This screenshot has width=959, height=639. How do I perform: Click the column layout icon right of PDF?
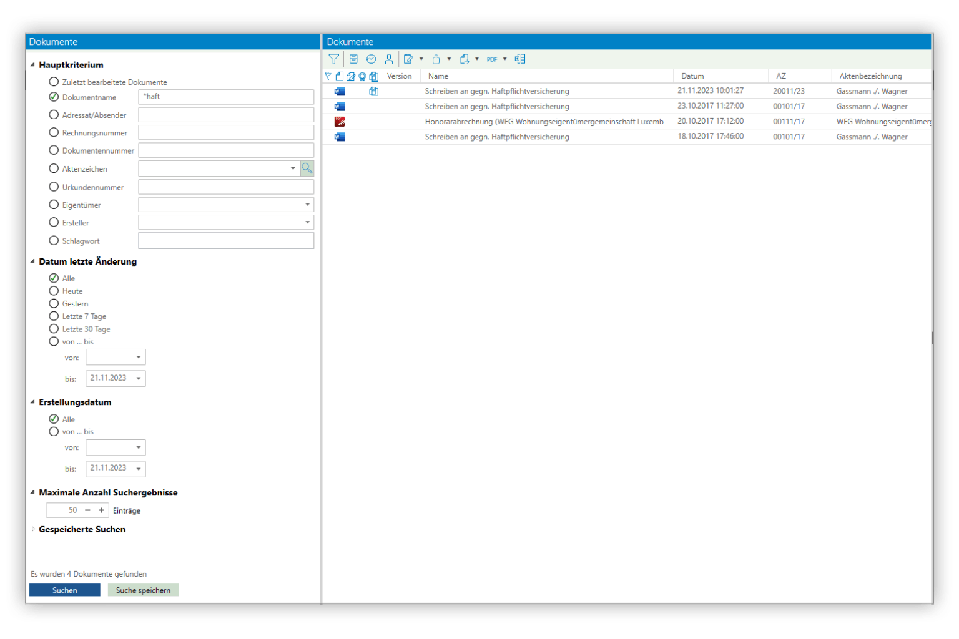click(520, 59)
